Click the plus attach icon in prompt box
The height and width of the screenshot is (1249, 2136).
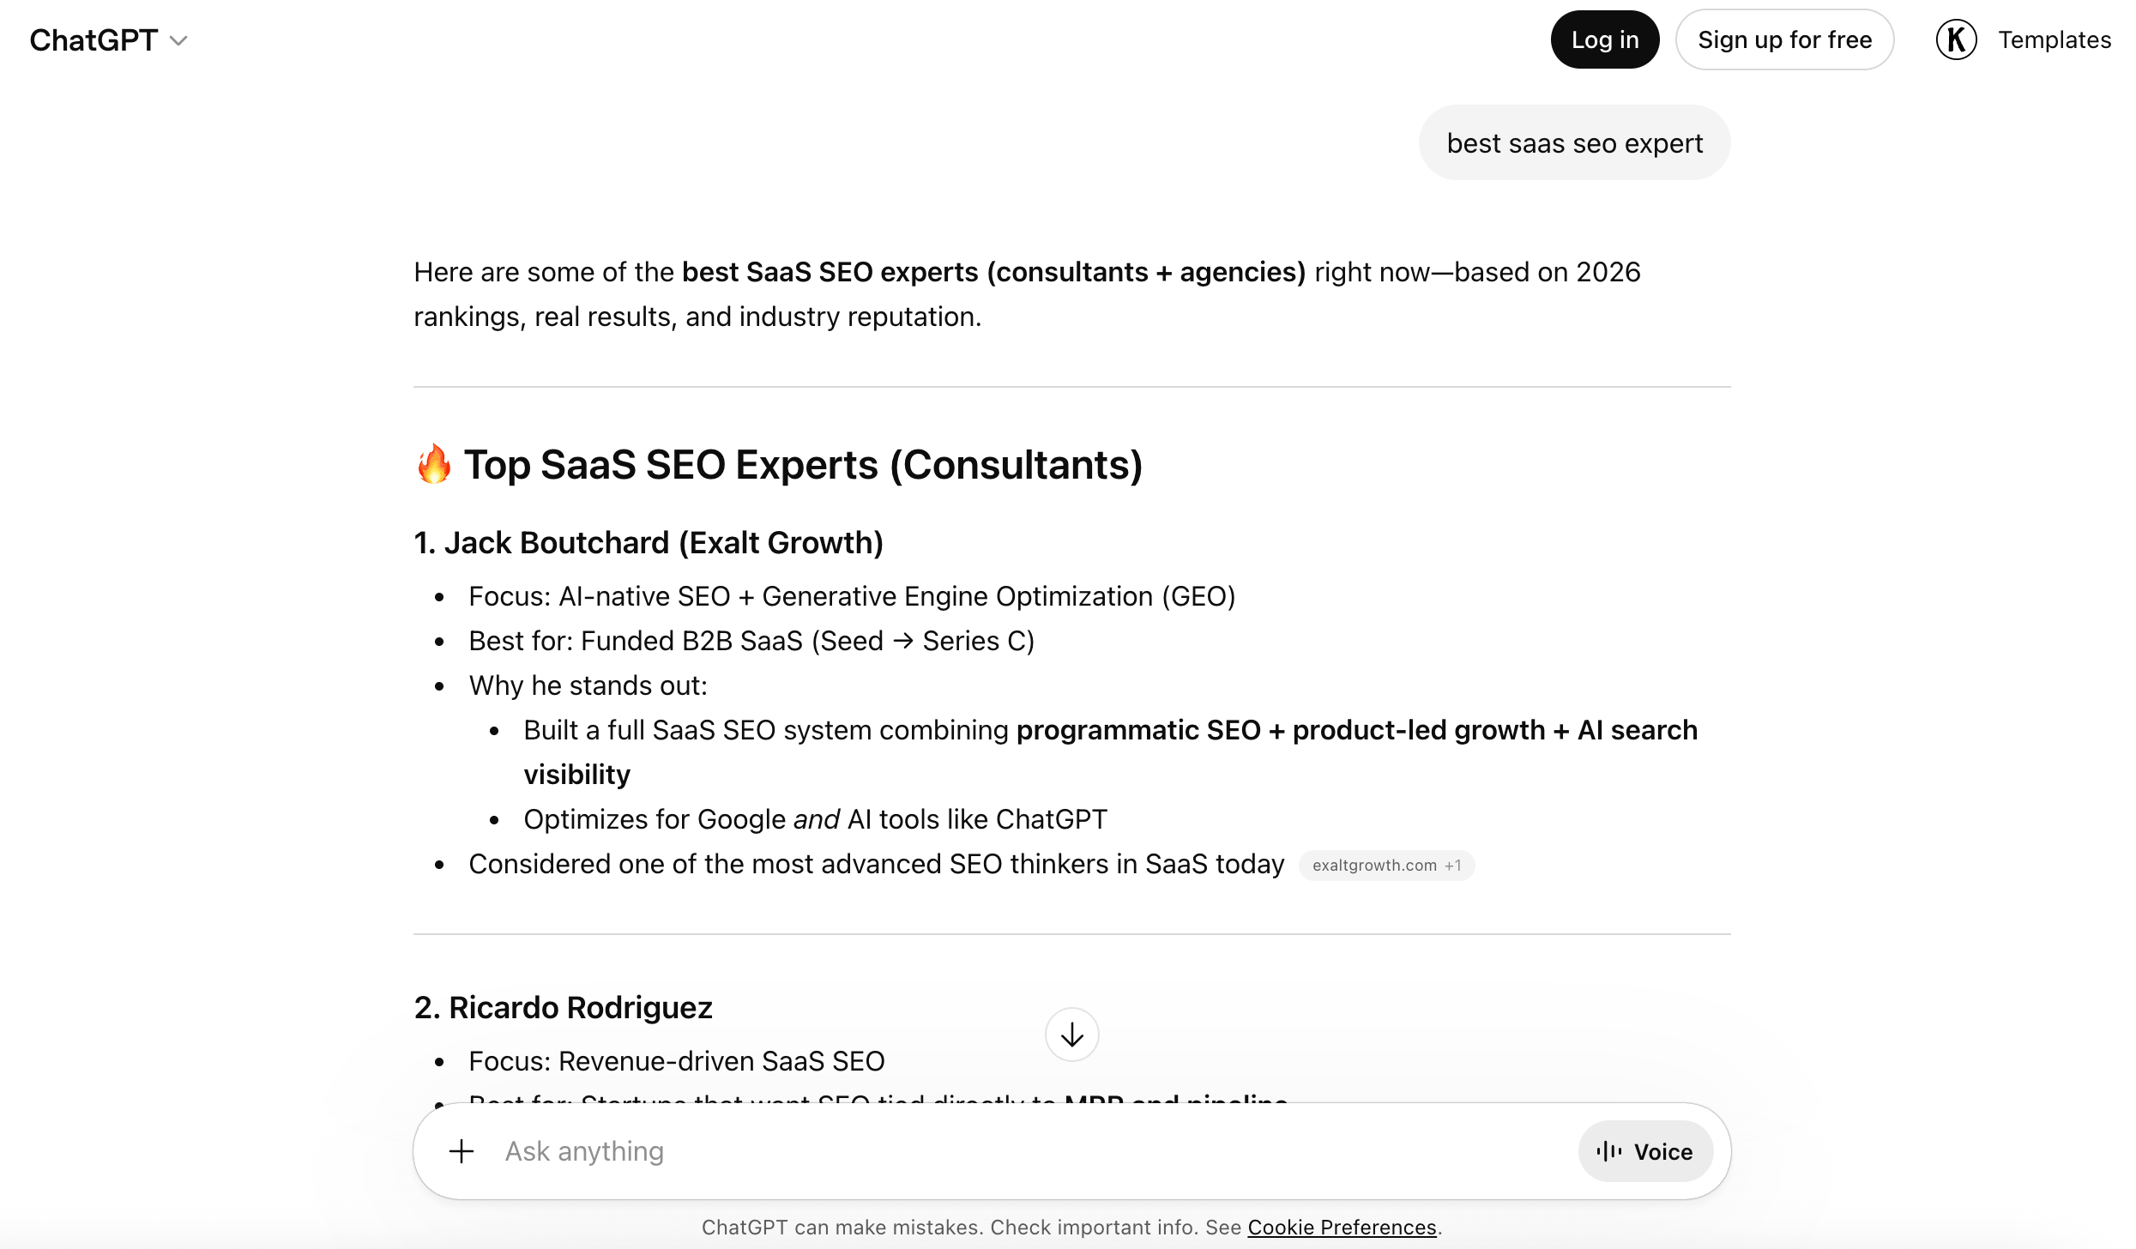click(x=462, y=1151)
